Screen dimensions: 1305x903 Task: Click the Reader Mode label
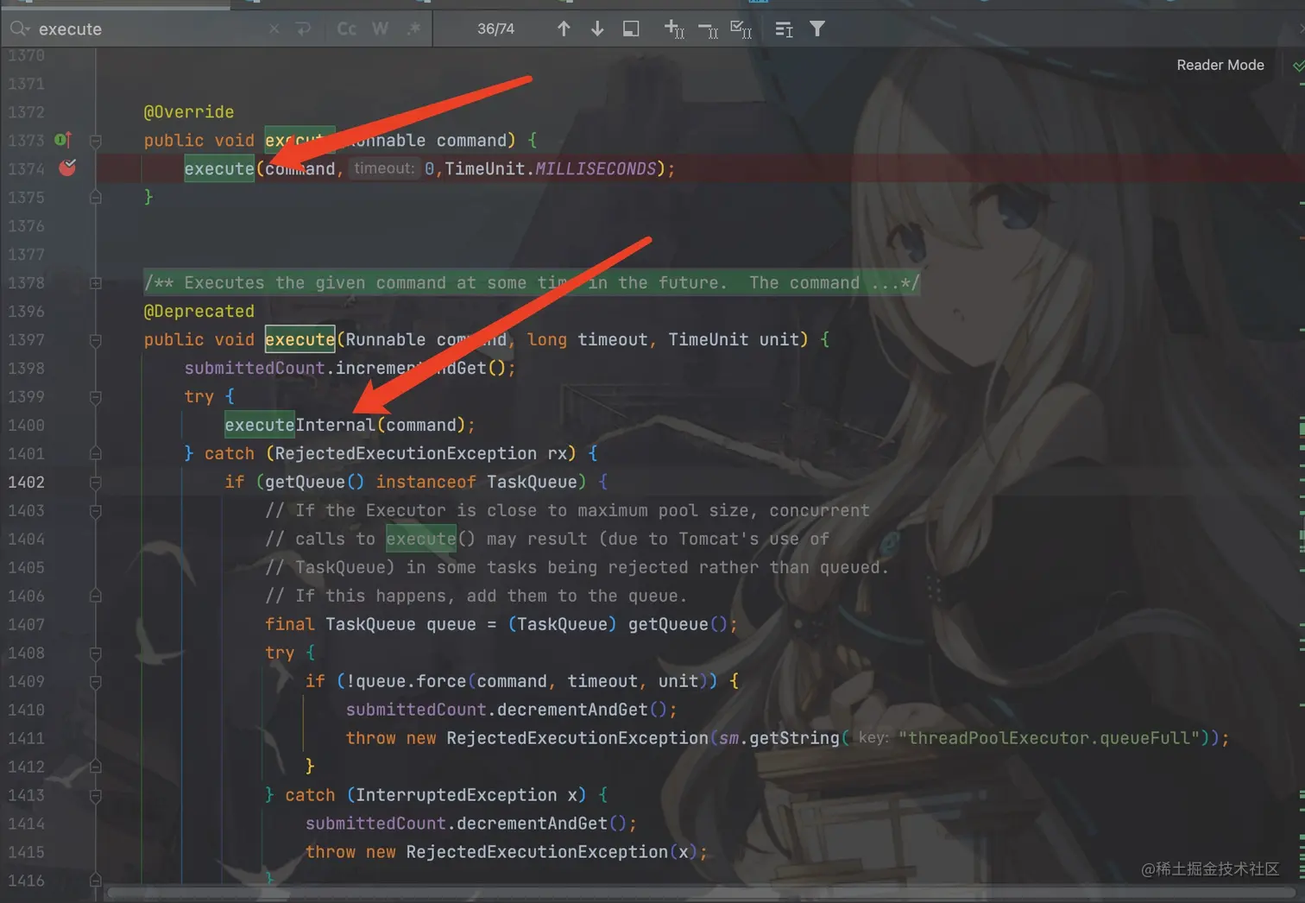pos(1220,65)
